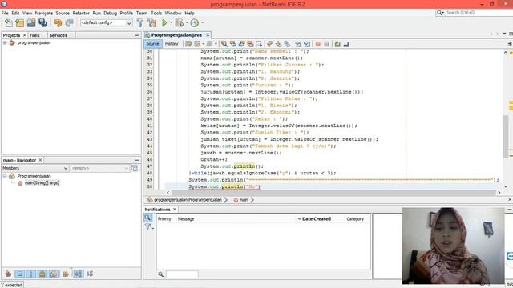Click the Build Project hammer icon
The height and width of the screenshot is (288, 513).
pos(140,23)
